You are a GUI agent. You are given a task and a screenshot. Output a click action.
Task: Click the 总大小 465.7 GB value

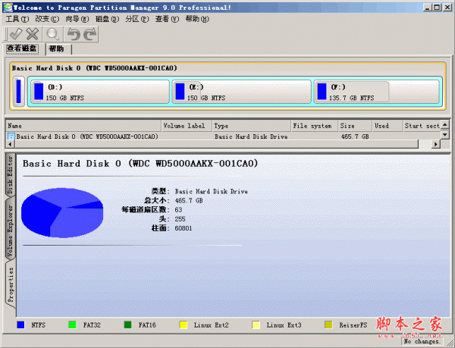pos(189,201)
